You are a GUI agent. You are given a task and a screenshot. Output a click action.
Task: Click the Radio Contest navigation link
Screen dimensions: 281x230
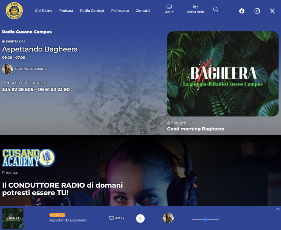pos(92,11)
